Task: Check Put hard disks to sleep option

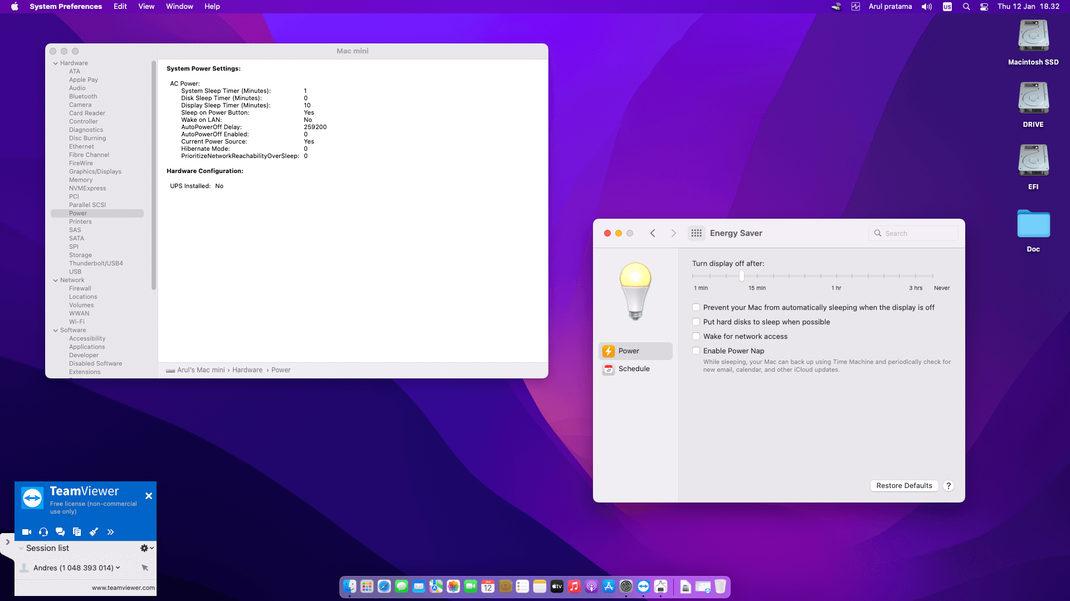Action: tap(696, 322)
